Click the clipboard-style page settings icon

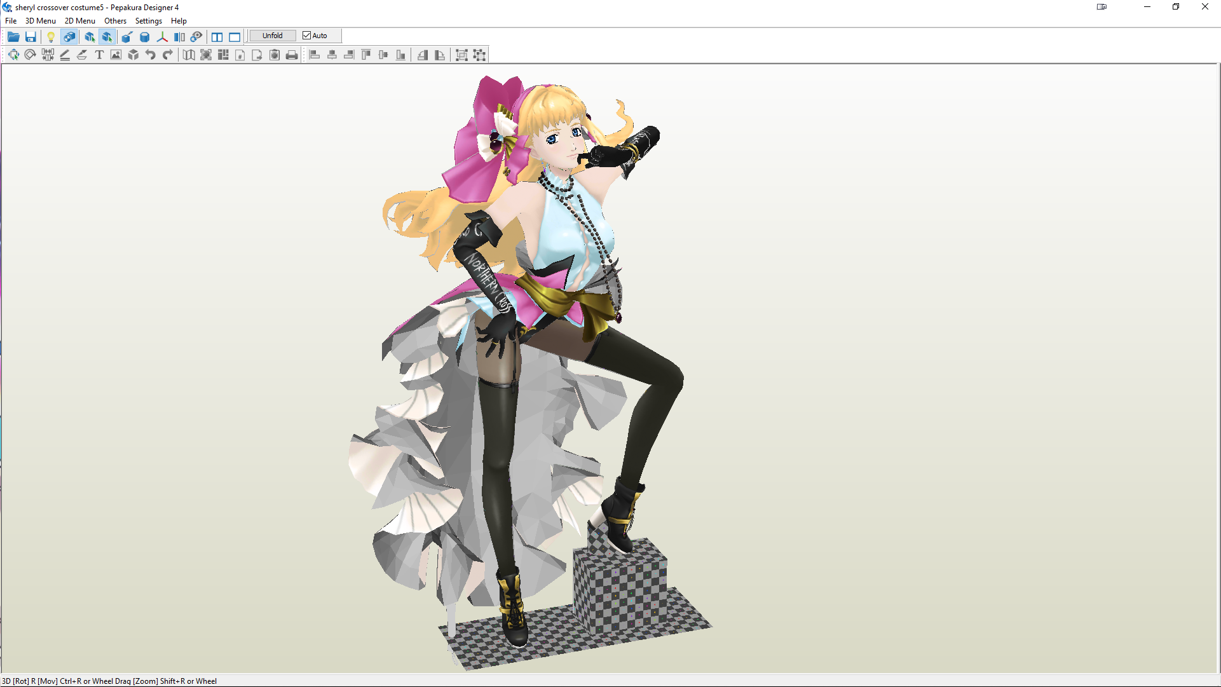click(x=275, y=55)
